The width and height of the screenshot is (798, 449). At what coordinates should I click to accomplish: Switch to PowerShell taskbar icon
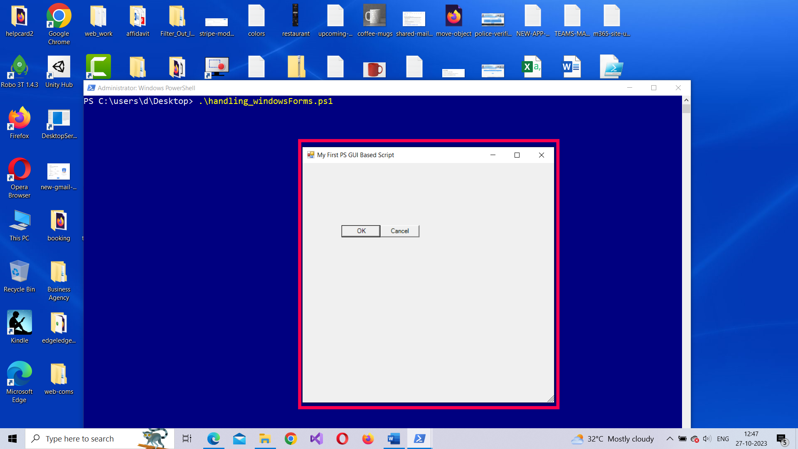coord(419,439)
